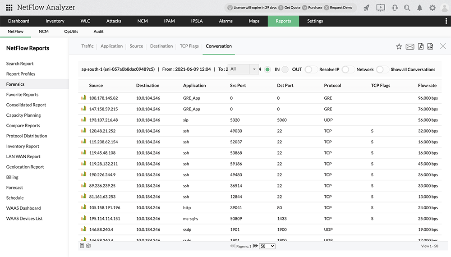Open Protocol Distribution in sidebar
The width and height of the screenshot is (451, 257).
pyautogui.click(x=27, y=136)
